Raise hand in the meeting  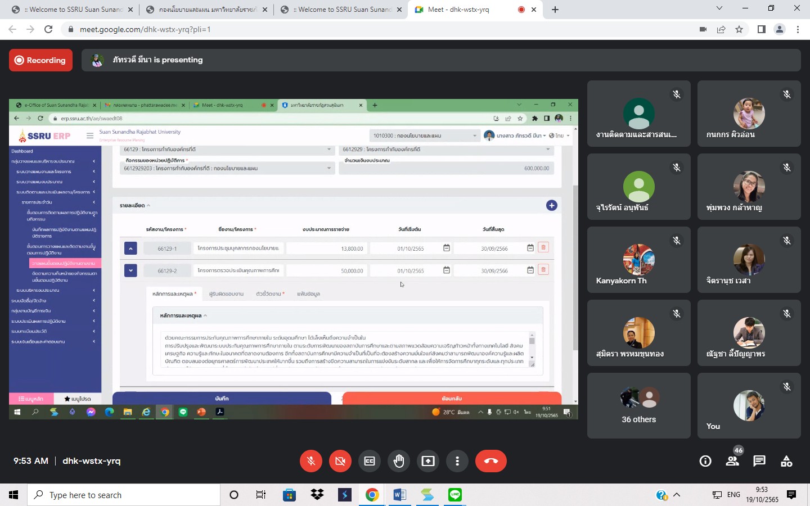point(399,461)
